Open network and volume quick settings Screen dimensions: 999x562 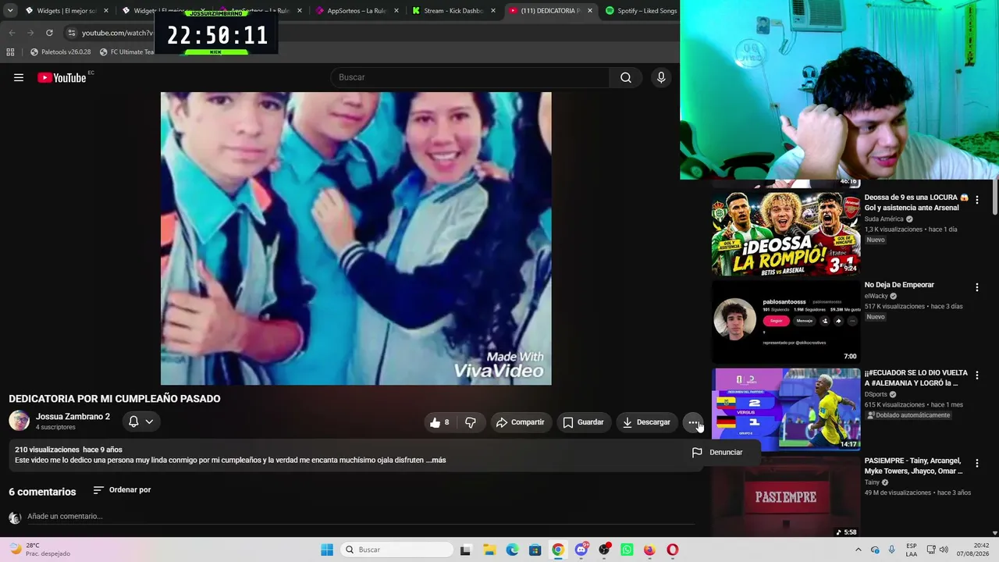point(937,550)
